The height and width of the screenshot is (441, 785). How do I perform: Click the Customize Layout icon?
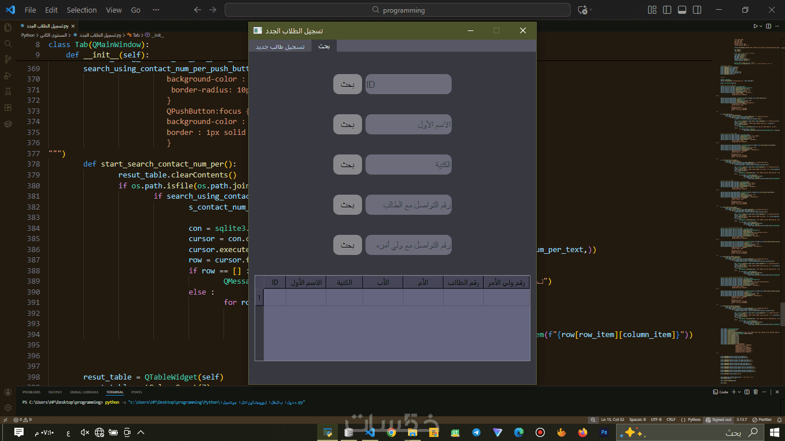click(652, 10)
